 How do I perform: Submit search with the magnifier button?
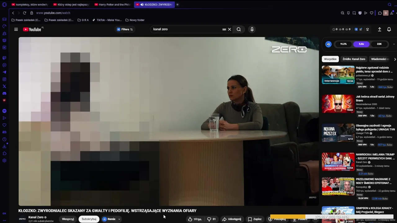[239, 29]
